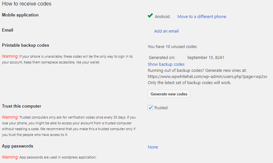Click the Mobile application section label
Viewport: 273px width, 163px height.
click(x=20, y=15)
